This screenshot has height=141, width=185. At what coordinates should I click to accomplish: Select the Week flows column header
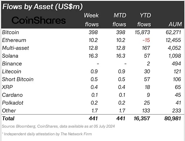pos(91,20)
